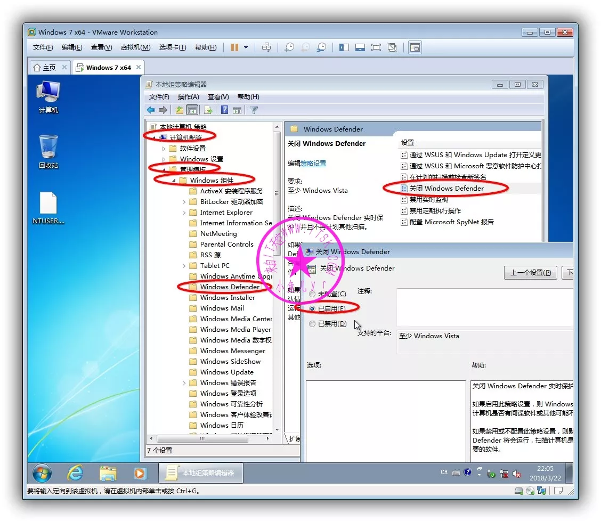
Task: Click the export list toolbar icon
Action: click(x=208, y=110)
